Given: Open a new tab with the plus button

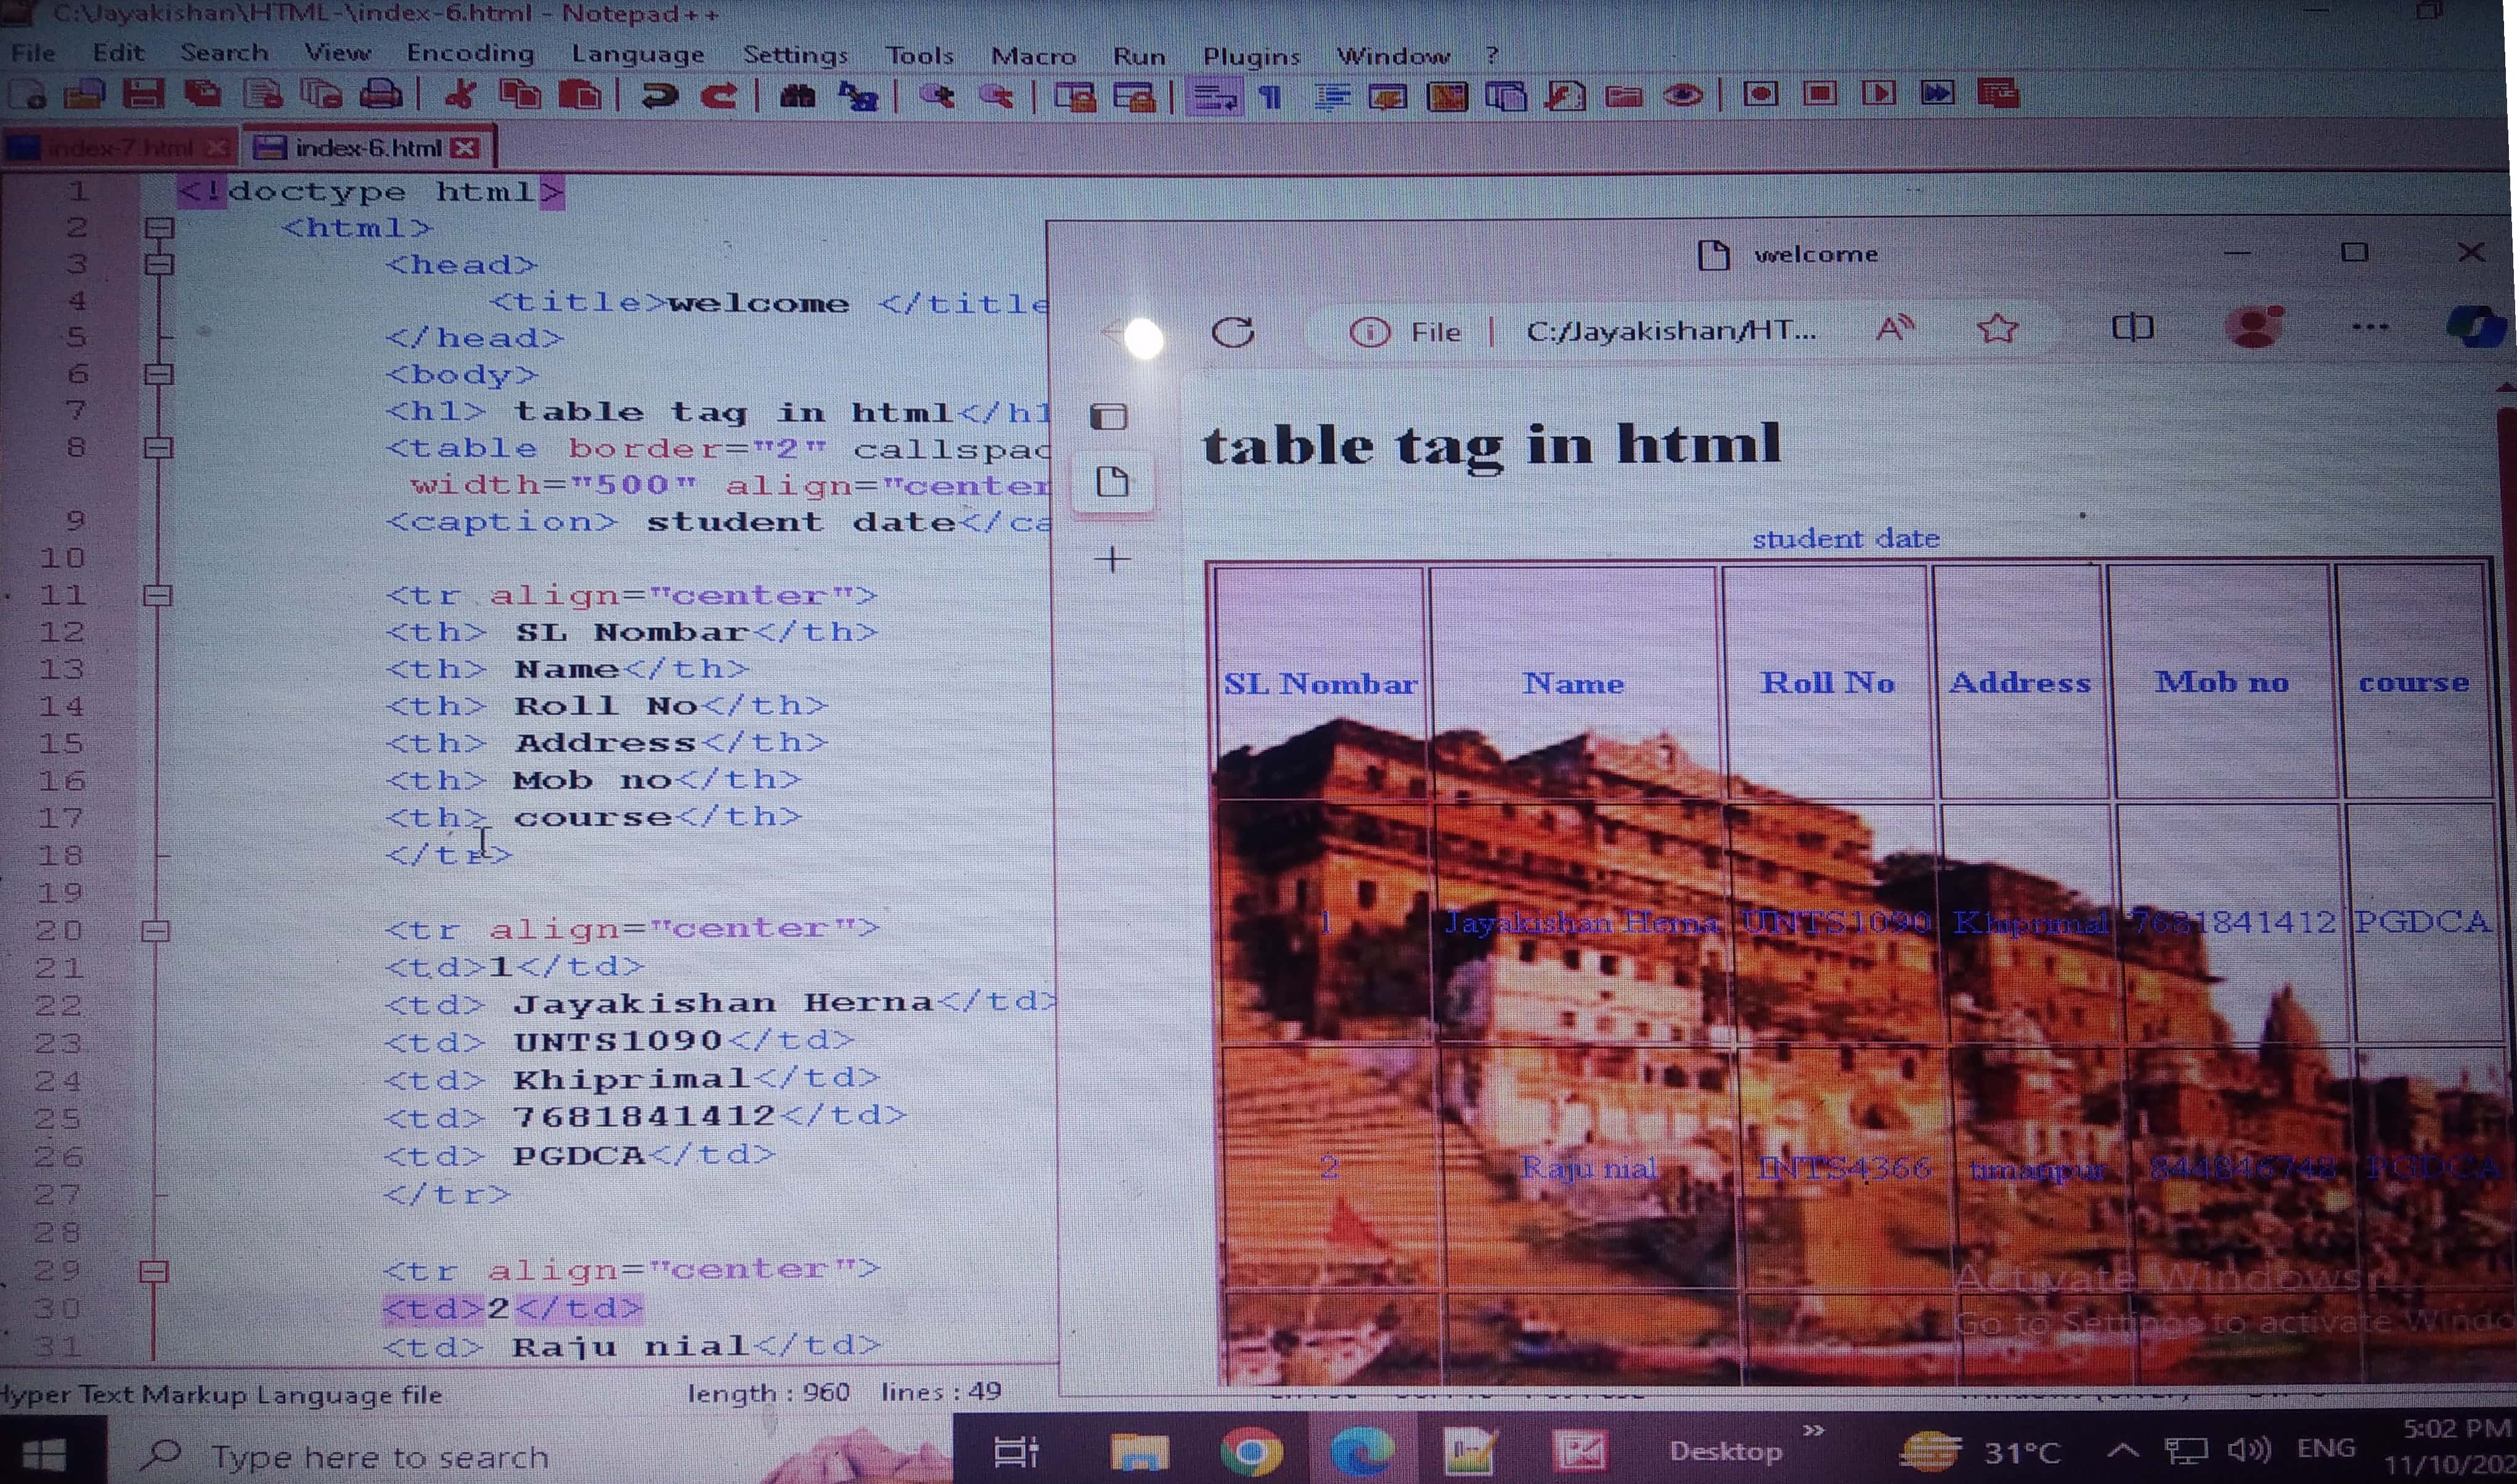Looking at the screenshot, I should (1112, 558).
